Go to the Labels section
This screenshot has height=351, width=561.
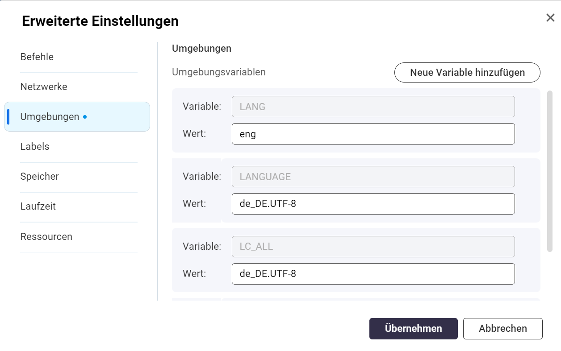[x=35, y=147]
